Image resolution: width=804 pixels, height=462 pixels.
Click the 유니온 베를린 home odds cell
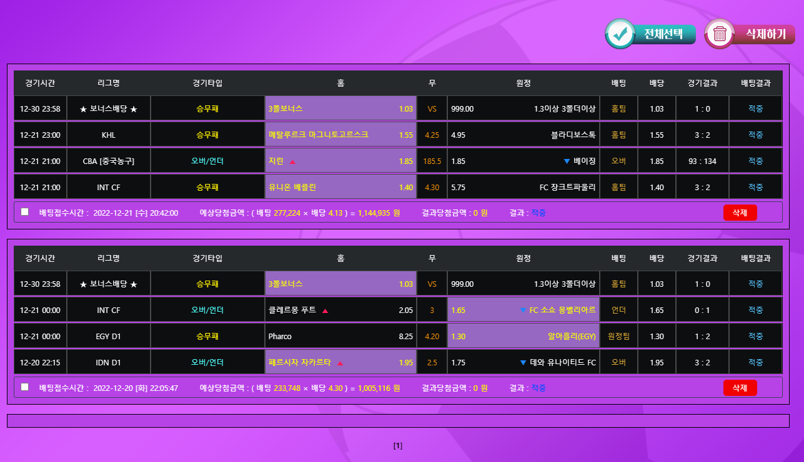[x=340, y=187]
